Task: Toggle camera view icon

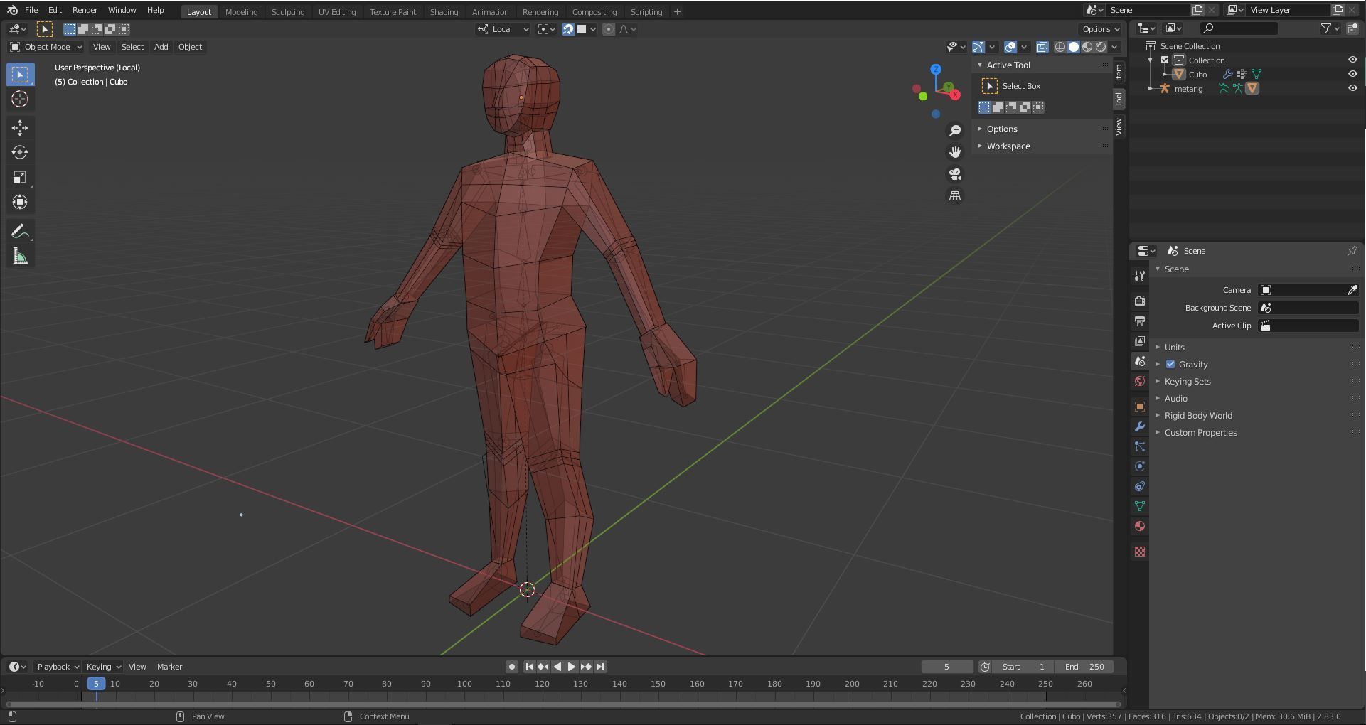Action: 955,174
